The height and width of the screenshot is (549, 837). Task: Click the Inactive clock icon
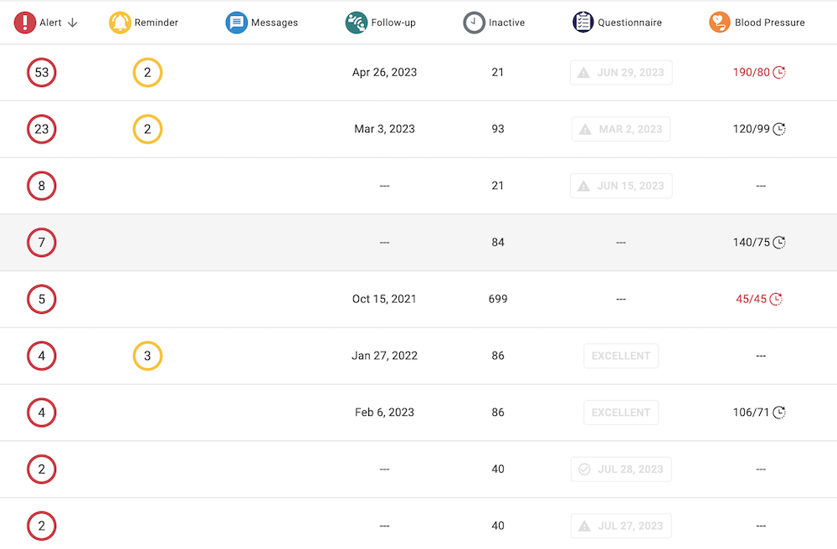[x=474, y=23]
